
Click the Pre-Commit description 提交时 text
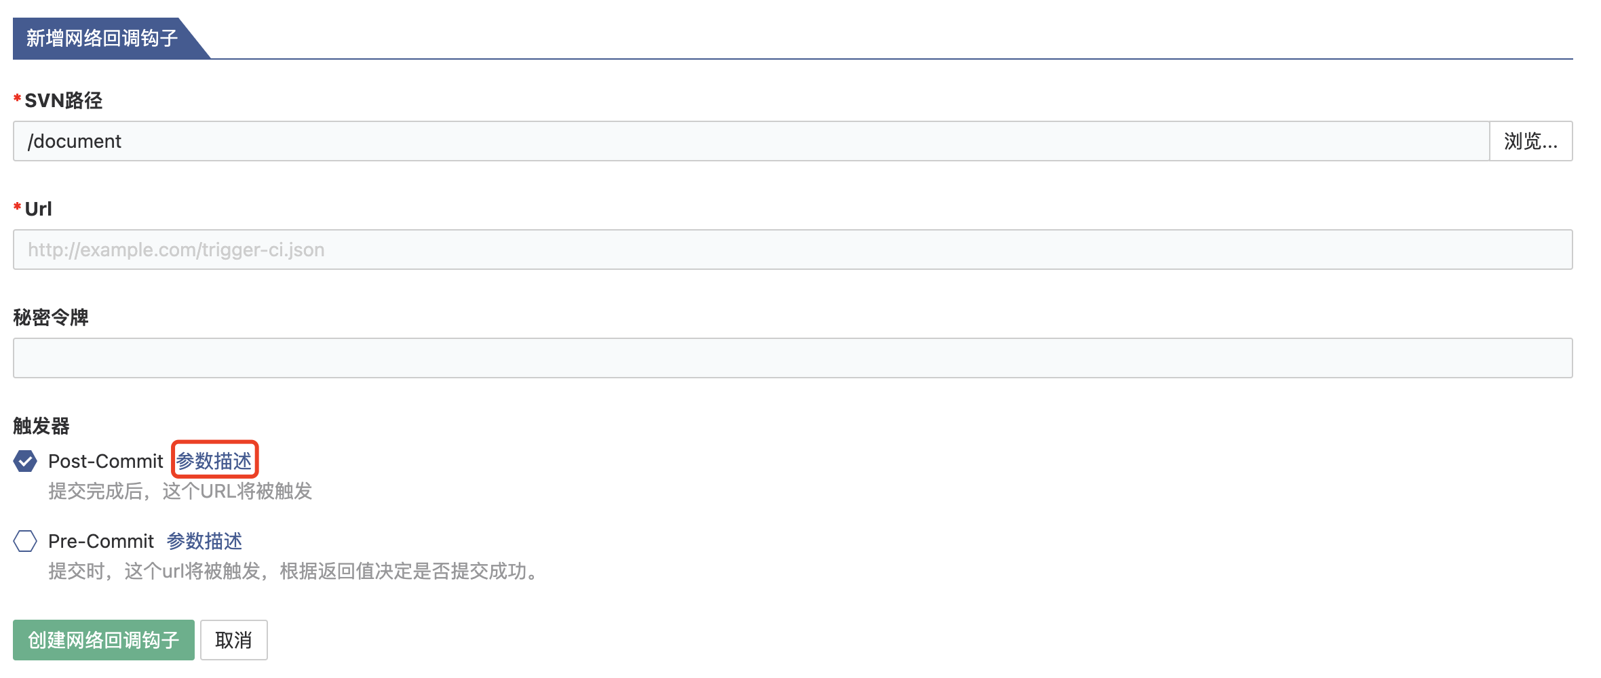click(295, 571)
